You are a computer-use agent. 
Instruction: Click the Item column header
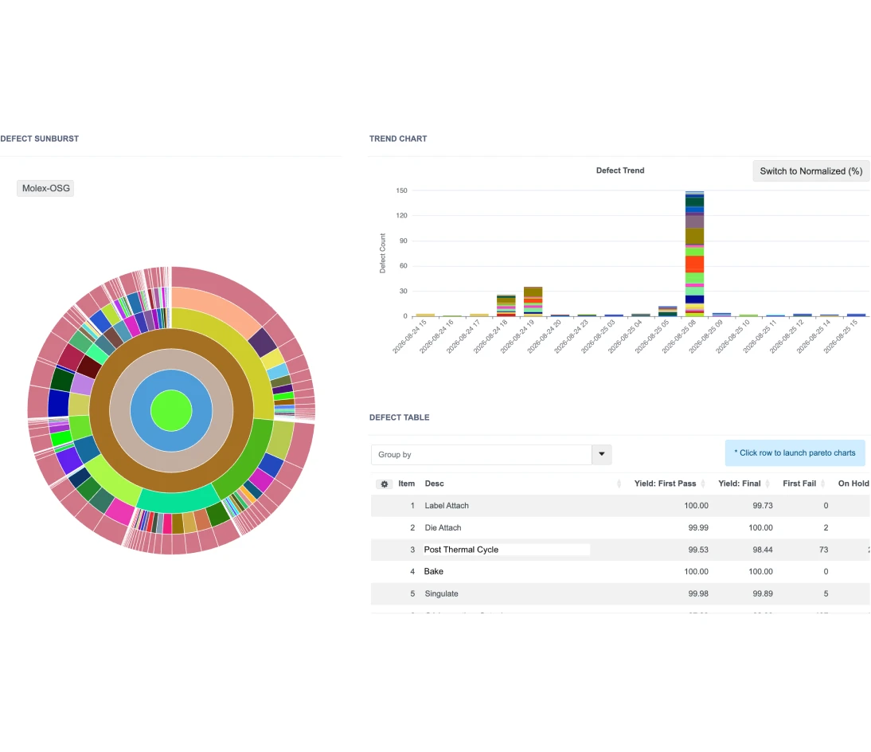click(407, 484)
